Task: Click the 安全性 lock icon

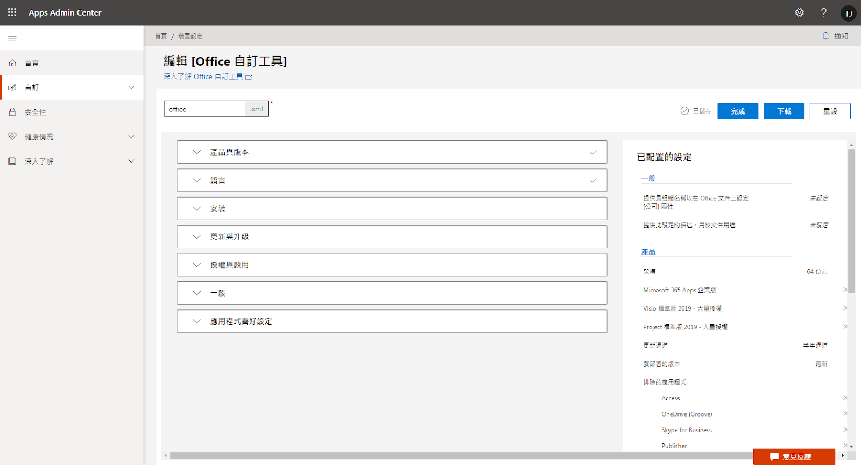Action: click(12, 112)
